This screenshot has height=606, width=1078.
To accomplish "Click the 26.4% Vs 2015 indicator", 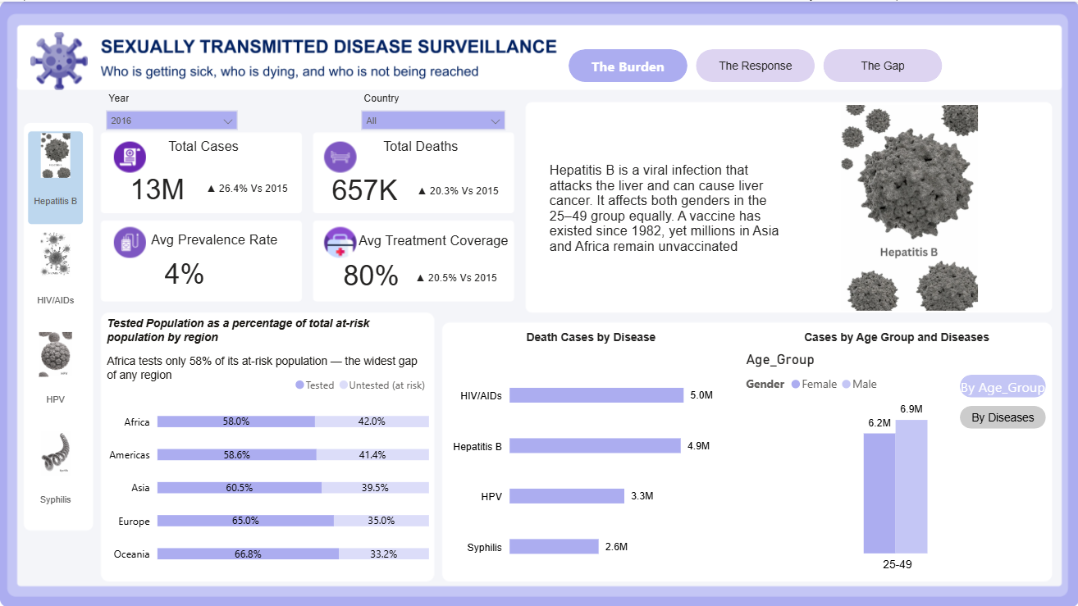I will pyautogui.click(x=247, y=189).
